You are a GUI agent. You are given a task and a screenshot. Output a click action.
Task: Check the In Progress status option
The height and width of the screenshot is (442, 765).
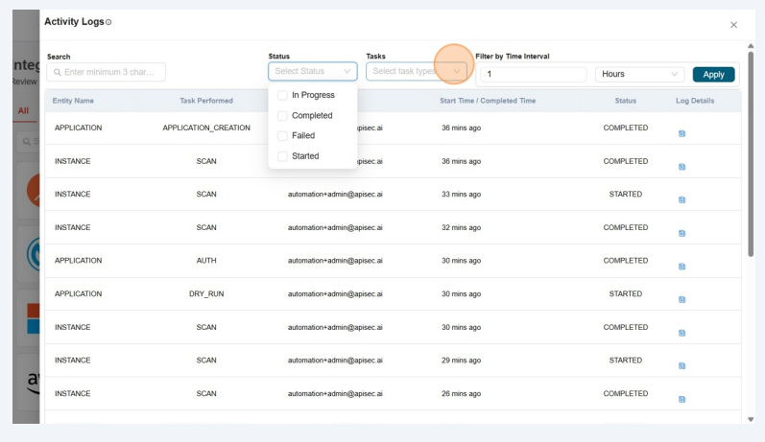point(282,95)
